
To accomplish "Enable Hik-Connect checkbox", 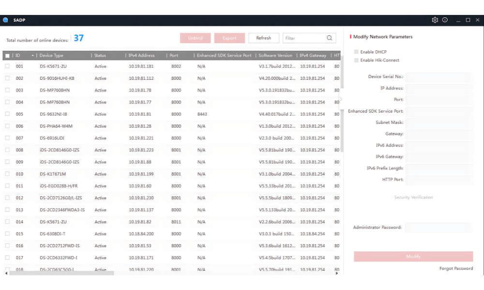I will (356, 60).
